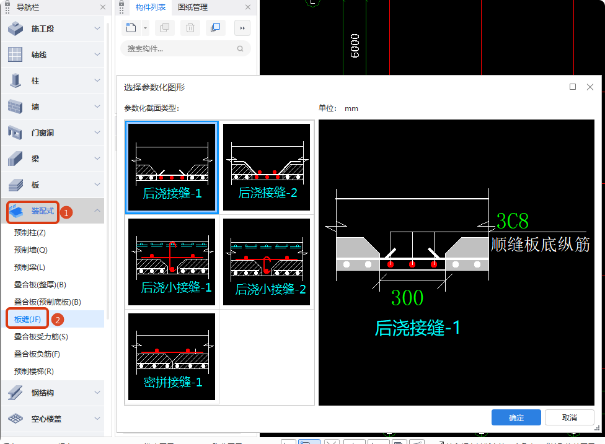Select 预制楼梯(R) item
Screen dimensions: 605x444
(x=34, y=371)
